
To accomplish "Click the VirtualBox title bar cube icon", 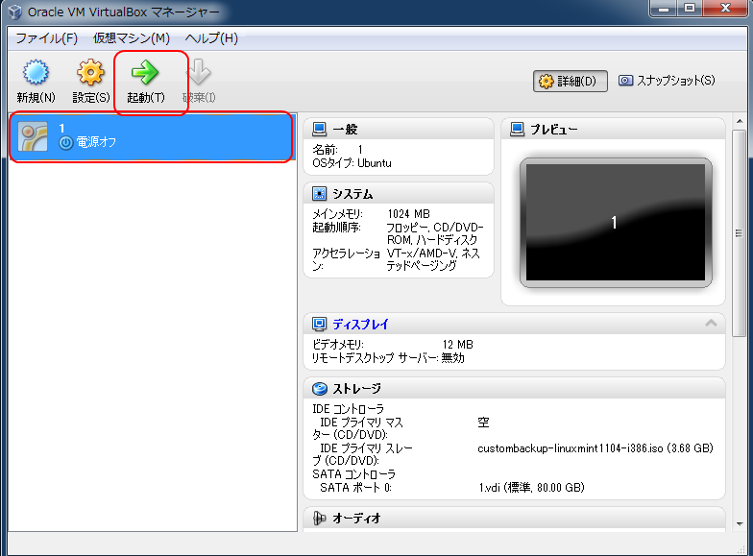I will pyautogui.click(x=15, y=12).
